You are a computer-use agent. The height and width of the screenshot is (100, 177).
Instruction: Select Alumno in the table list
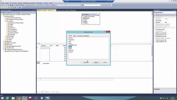pos(71,38)
